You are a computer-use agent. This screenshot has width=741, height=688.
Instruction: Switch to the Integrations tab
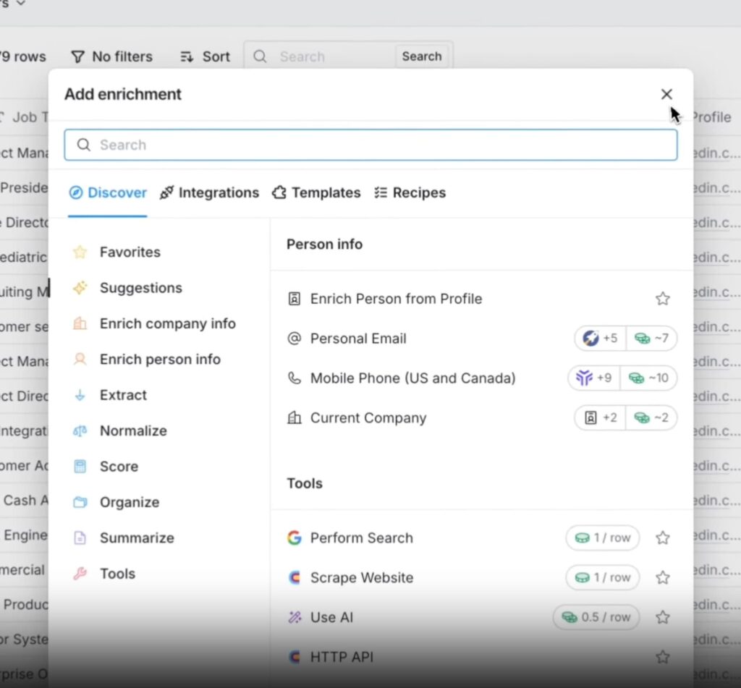tap(209, 192)
